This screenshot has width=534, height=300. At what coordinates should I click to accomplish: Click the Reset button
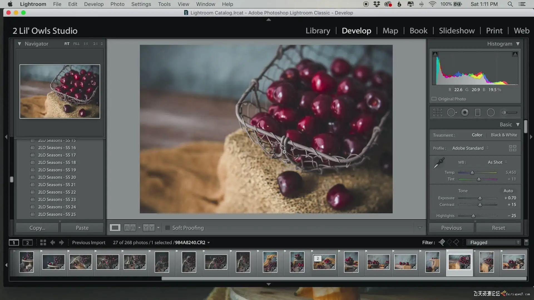point(498,228)
